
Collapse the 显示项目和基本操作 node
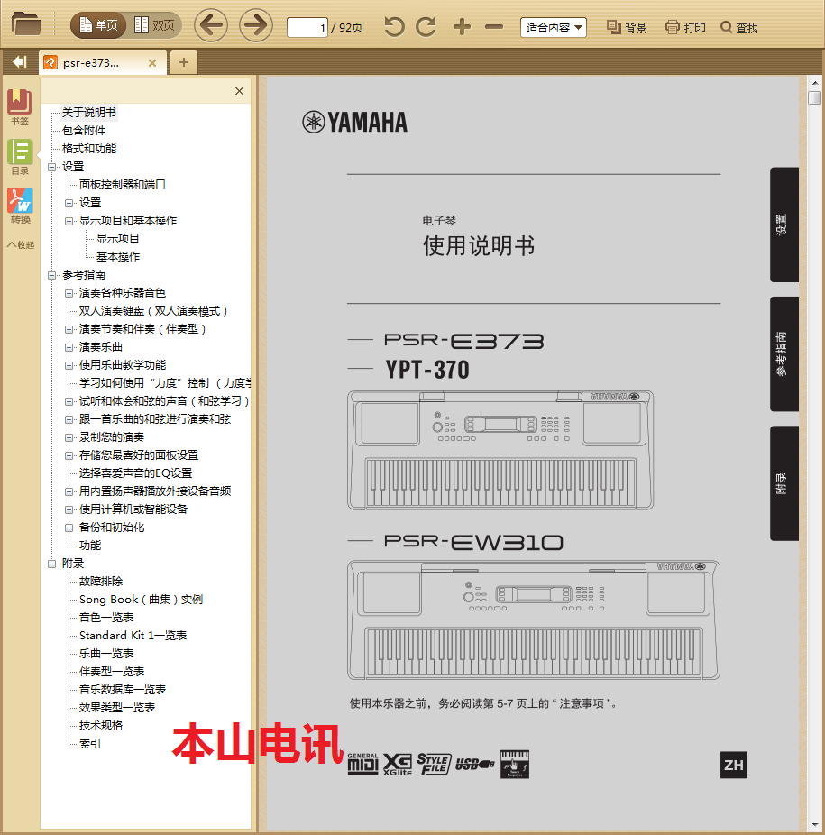coord(69,221)
